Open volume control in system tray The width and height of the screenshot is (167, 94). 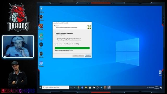(153, 87)
